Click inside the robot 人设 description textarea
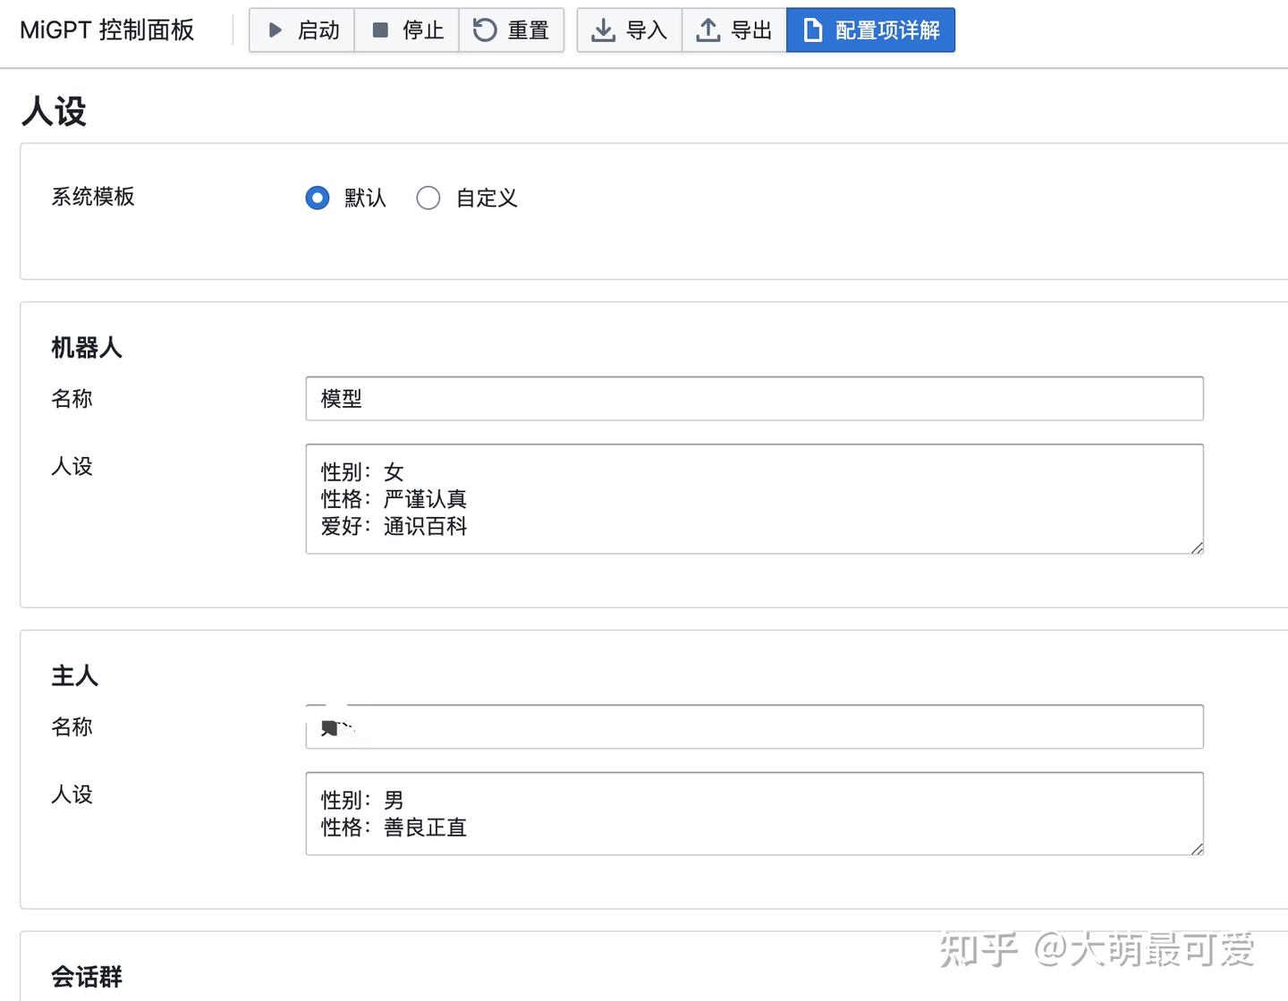Screen dimensions: 1288x1001 coord(754,498)
